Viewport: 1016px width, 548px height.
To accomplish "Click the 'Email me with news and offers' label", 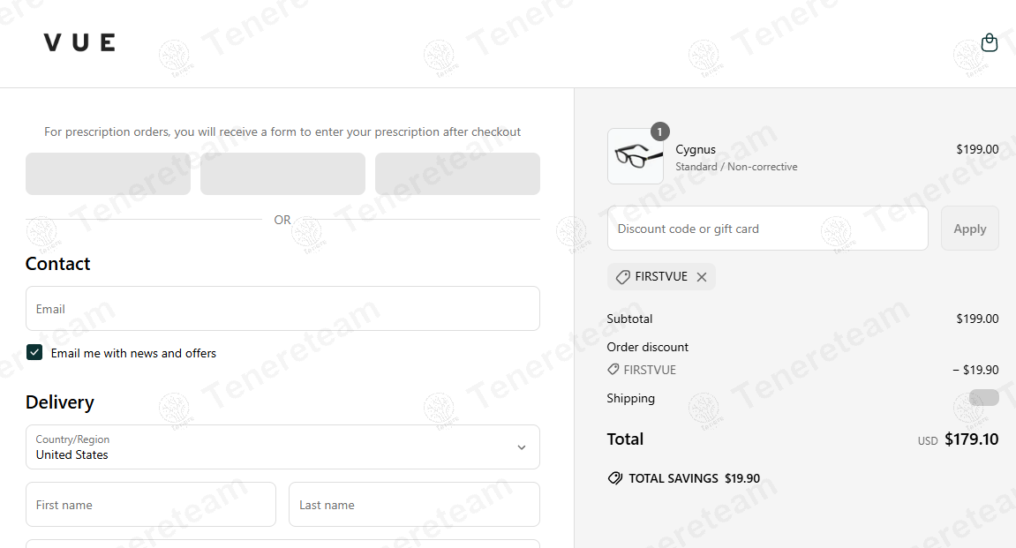I will pos(133,353).
